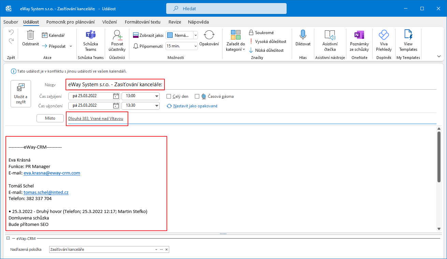Viewport: 447px width, 259px height.
Task: Click the scroll up arrow of body
Action: 439,128
